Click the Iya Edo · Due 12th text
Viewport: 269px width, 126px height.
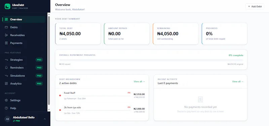click(72, 113)
